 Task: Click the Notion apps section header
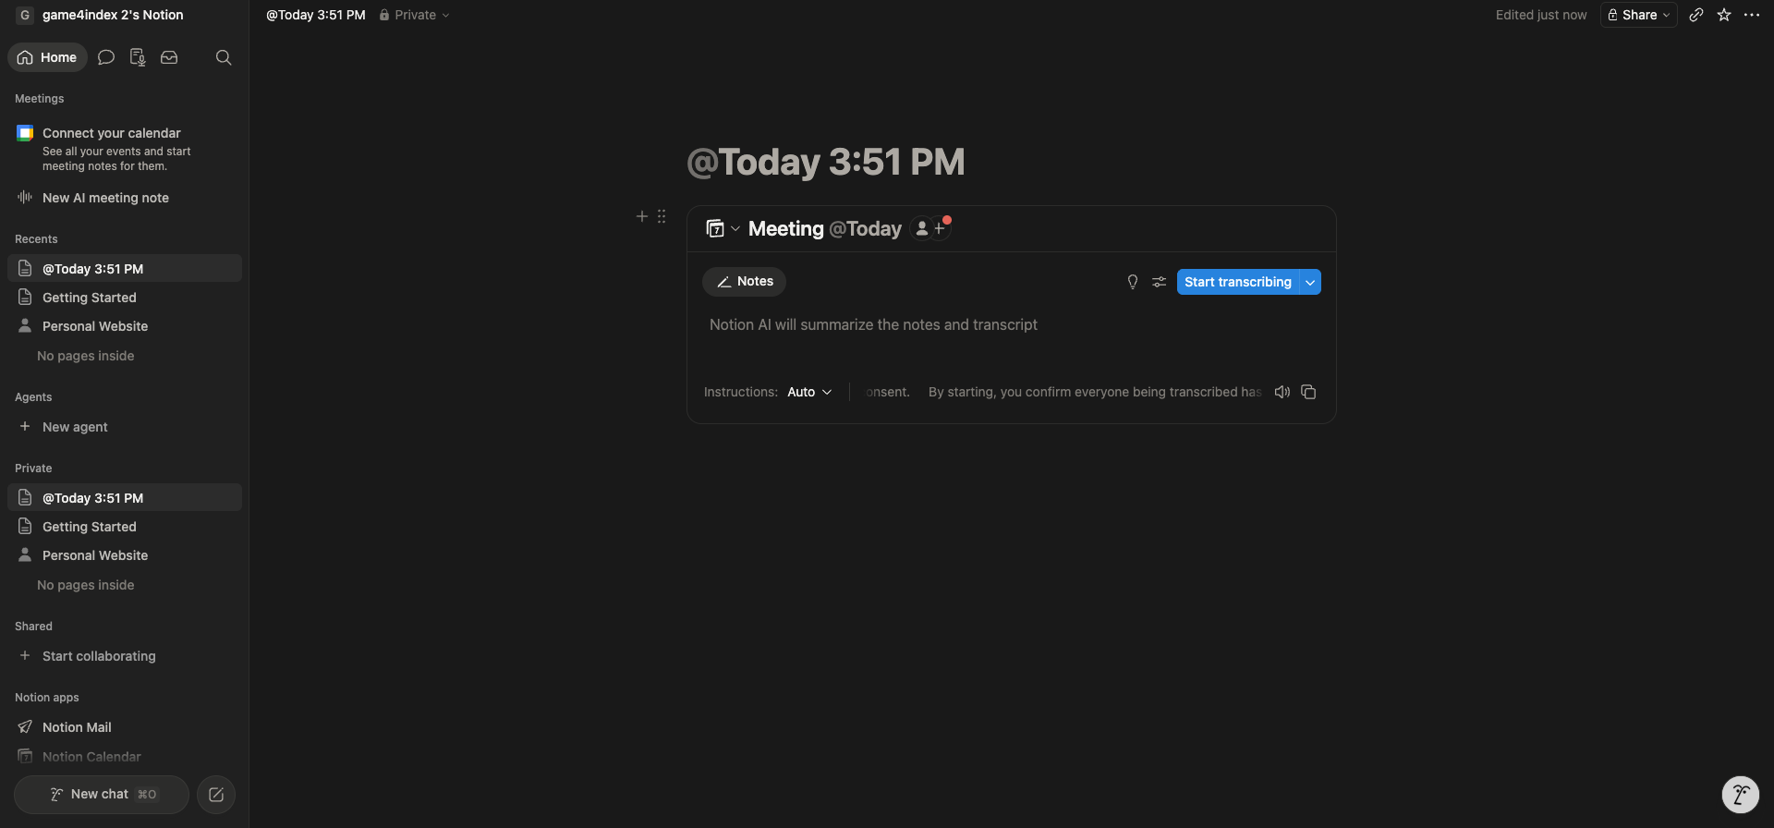47,698
